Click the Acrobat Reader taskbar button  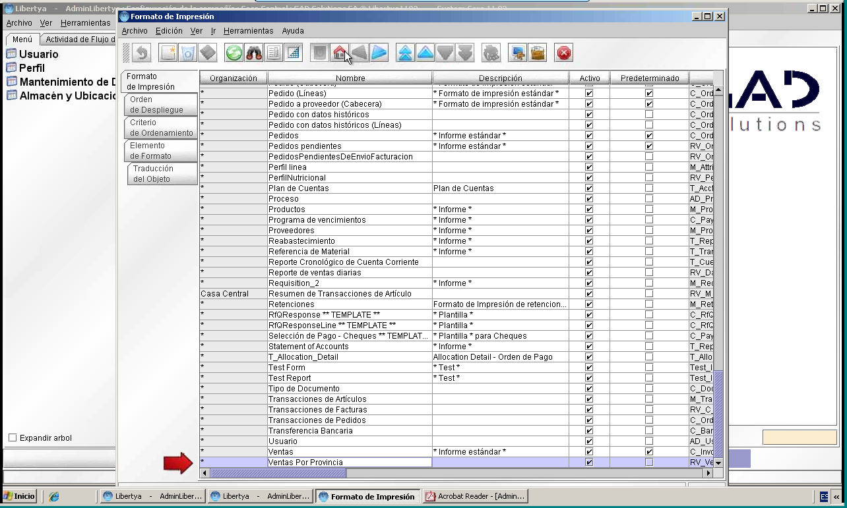pyautogui.click(x=475, y=496)
